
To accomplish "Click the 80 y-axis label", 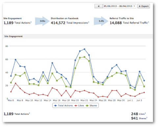I will (x=7, y=46).
